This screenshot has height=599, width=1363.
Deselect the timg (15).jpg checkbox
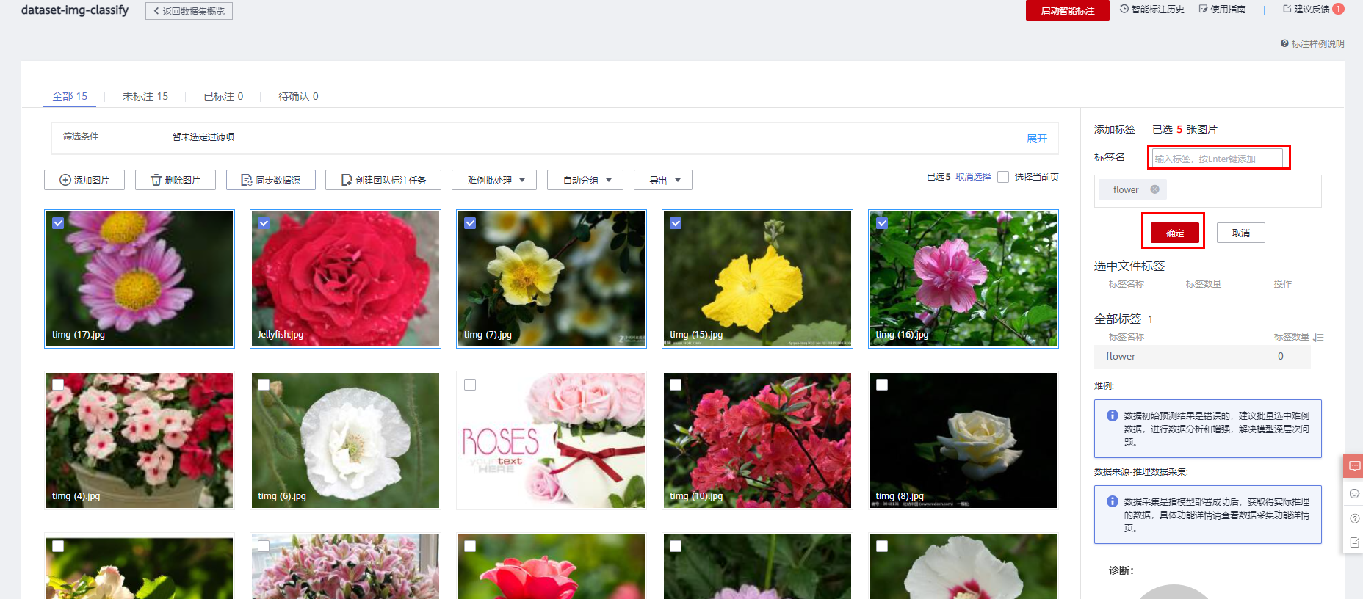pyautogui.click(x=676, y=223)
